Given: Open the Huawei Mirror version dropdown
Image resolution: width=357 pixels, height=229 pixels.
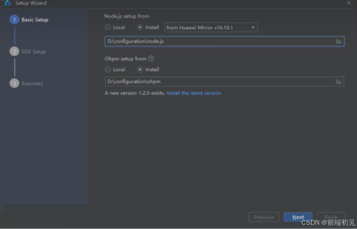Looking at the screenshot, I should (x=210, y=28).
